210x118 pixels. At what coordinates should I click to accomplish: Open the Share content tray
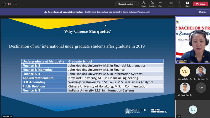click(187, 4)
